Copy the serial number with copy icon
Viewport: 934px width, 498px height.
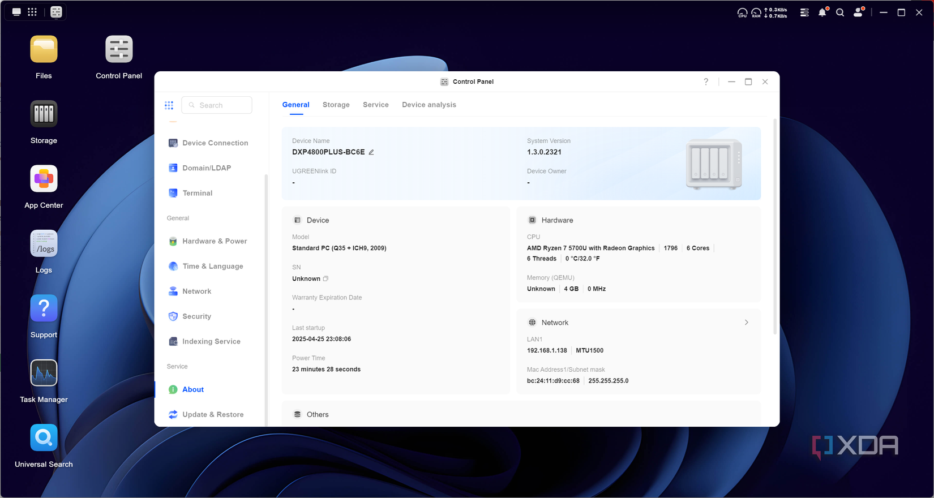325,278
